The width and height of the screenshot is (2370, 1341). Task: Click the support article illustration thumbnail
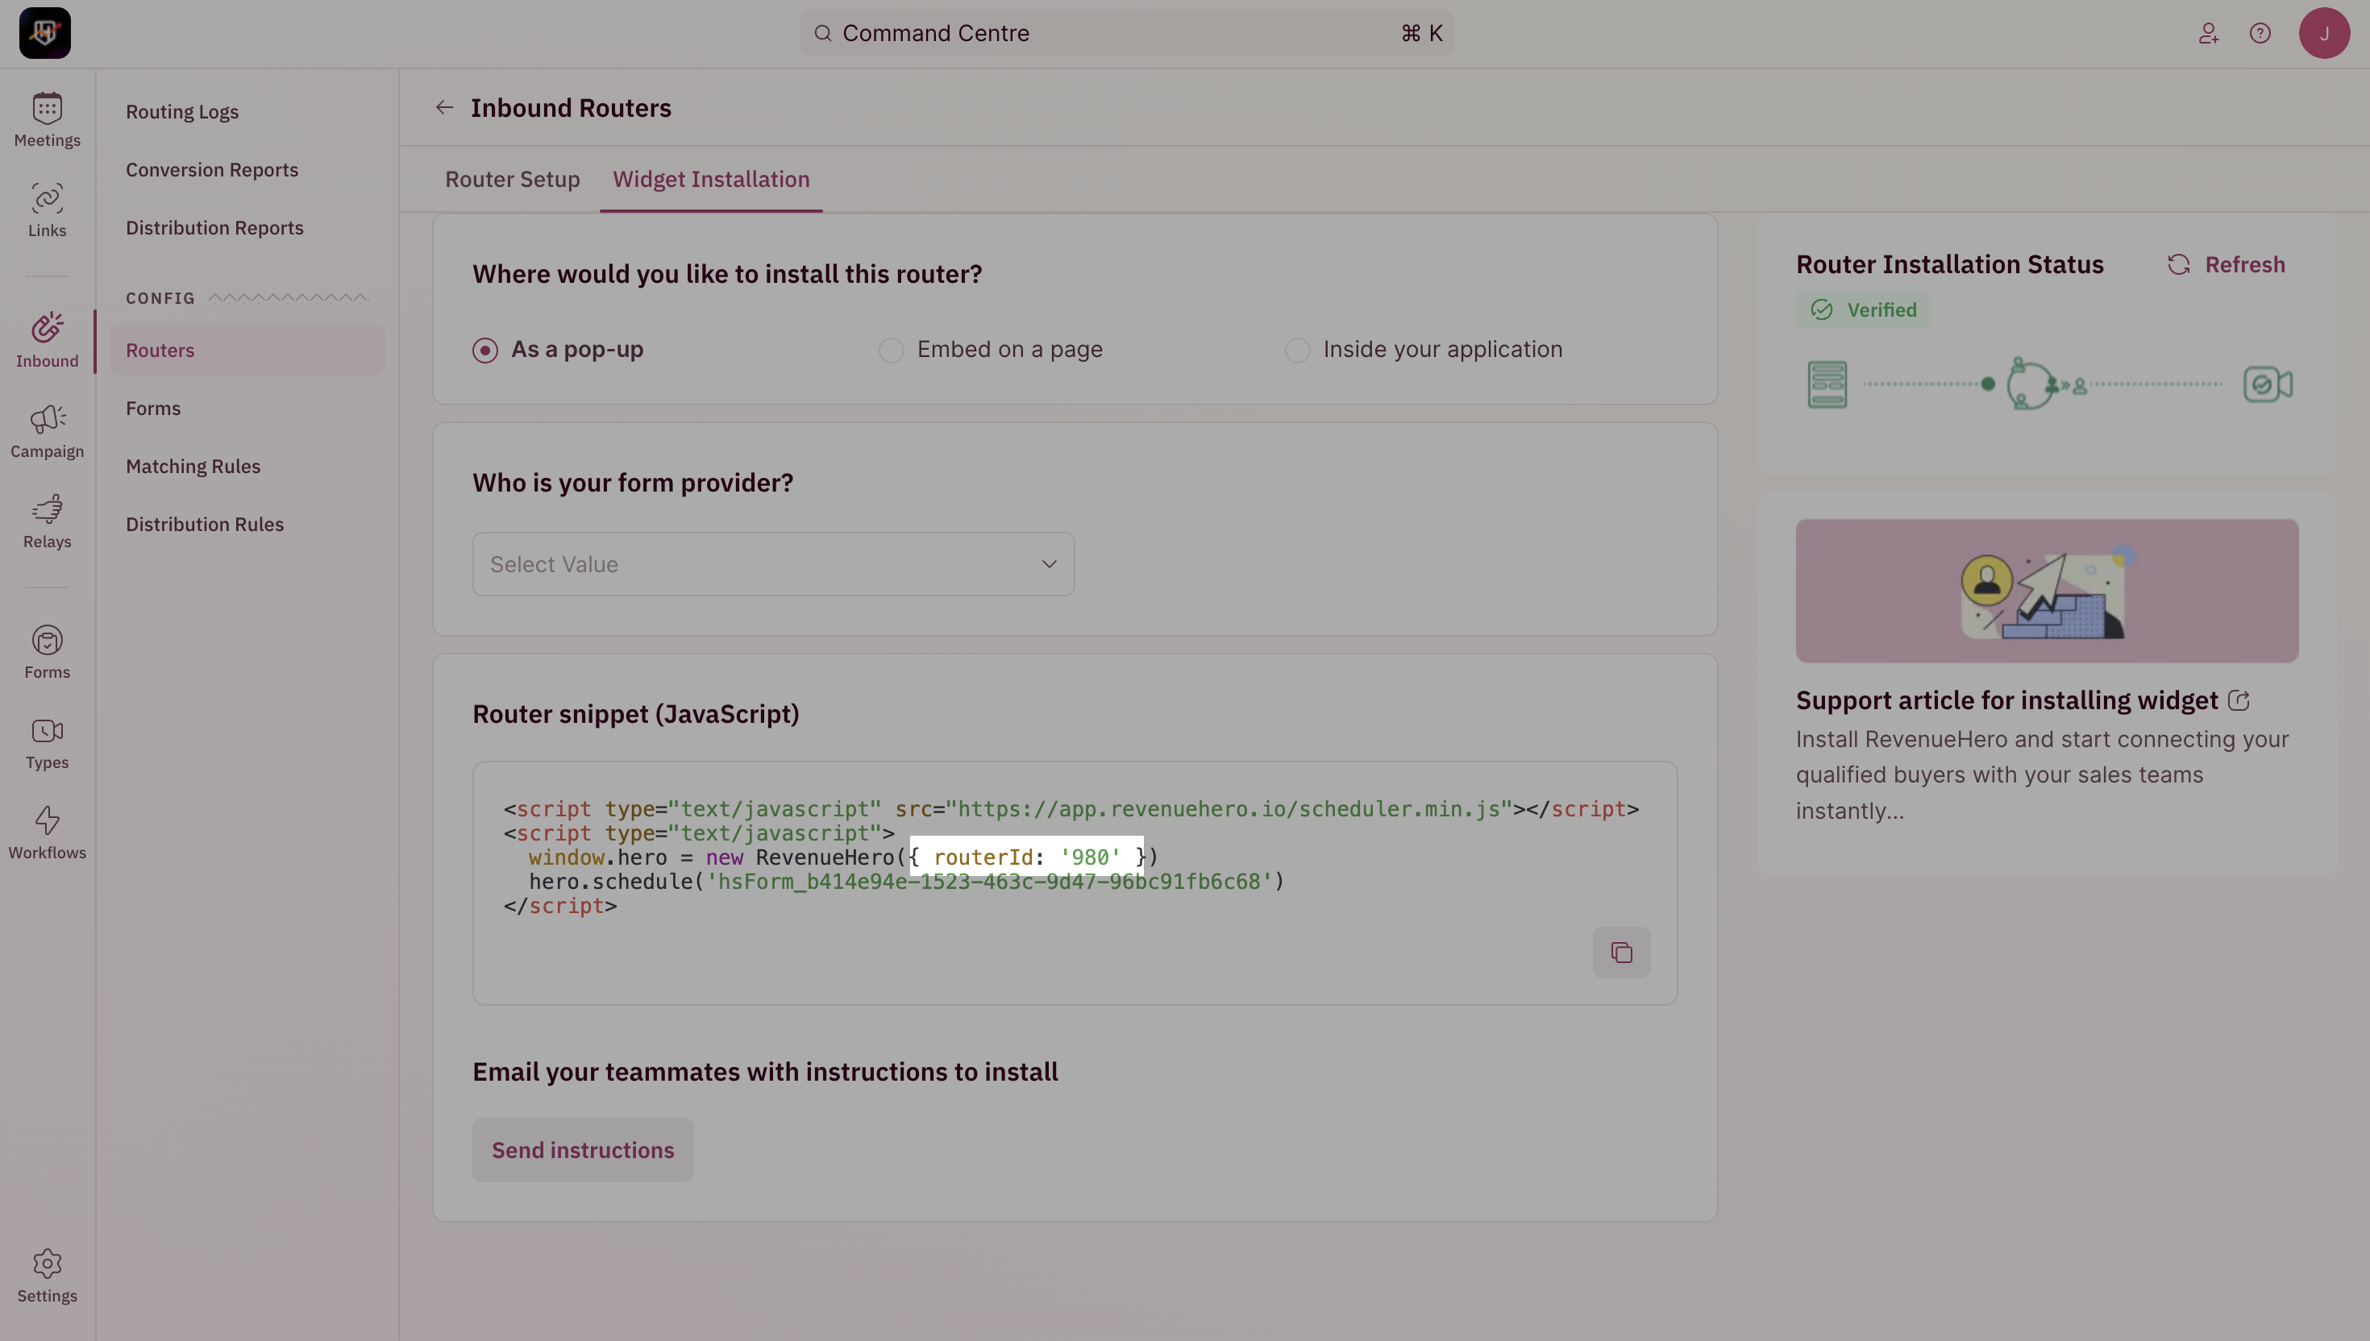click(2047, 591)
